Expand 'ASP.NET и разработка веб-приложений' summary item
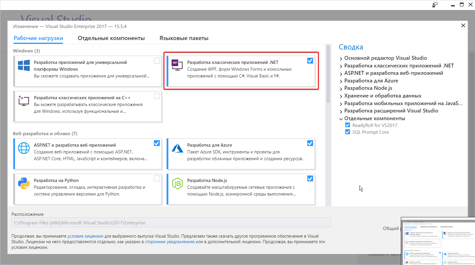The height and width of the screenshot is (265, 475). (x=341, y=74)
